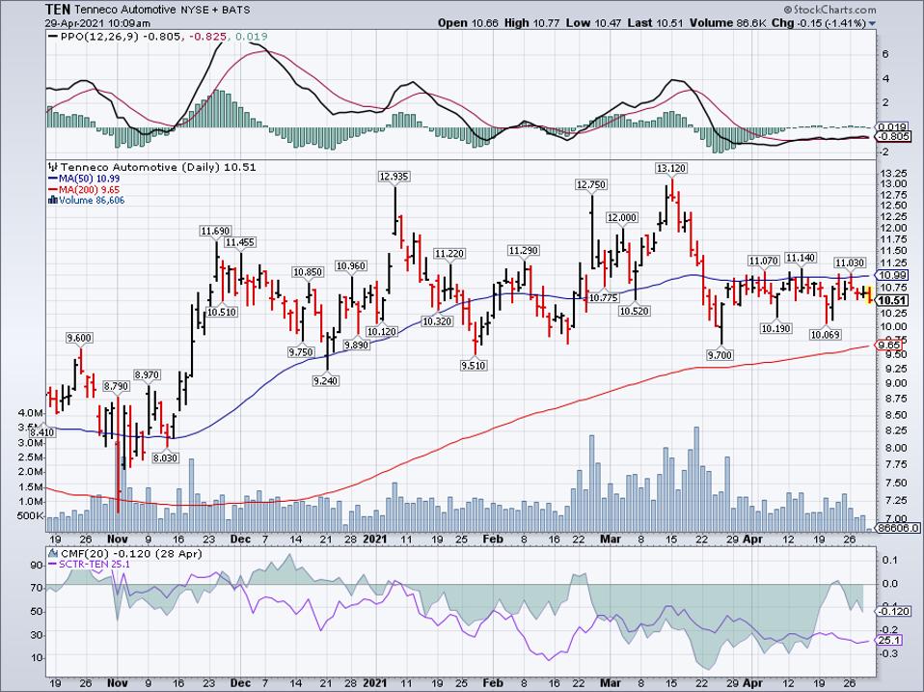The width and height of the screenshot is (924, 692).
Task: Click the 25.1 SCTR axis marker
Action: point(888,640)
